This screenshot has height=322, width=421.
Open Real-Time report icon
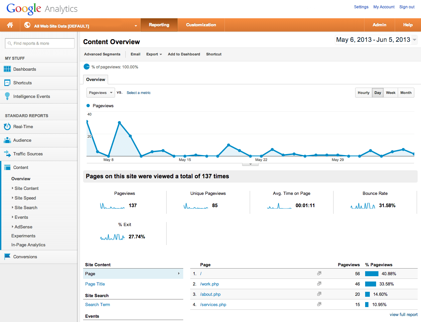click(7, 126)
